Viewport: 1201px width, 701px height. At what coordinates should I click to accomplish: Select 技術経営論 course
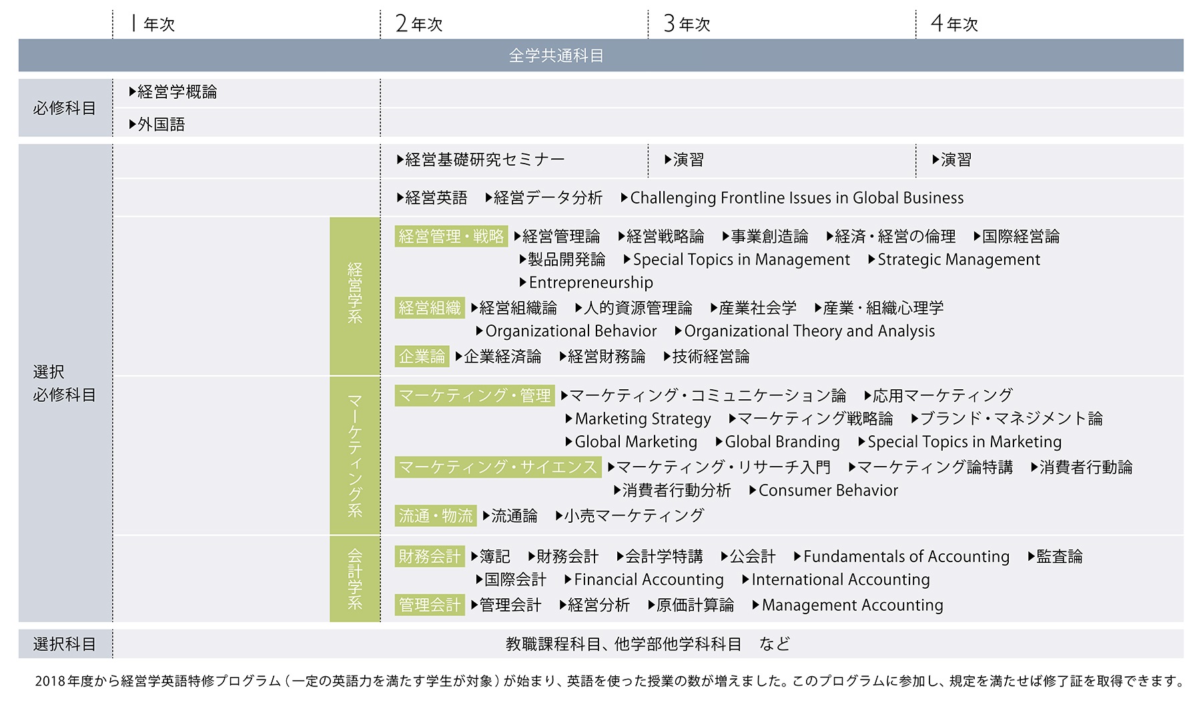coord(707,357)
